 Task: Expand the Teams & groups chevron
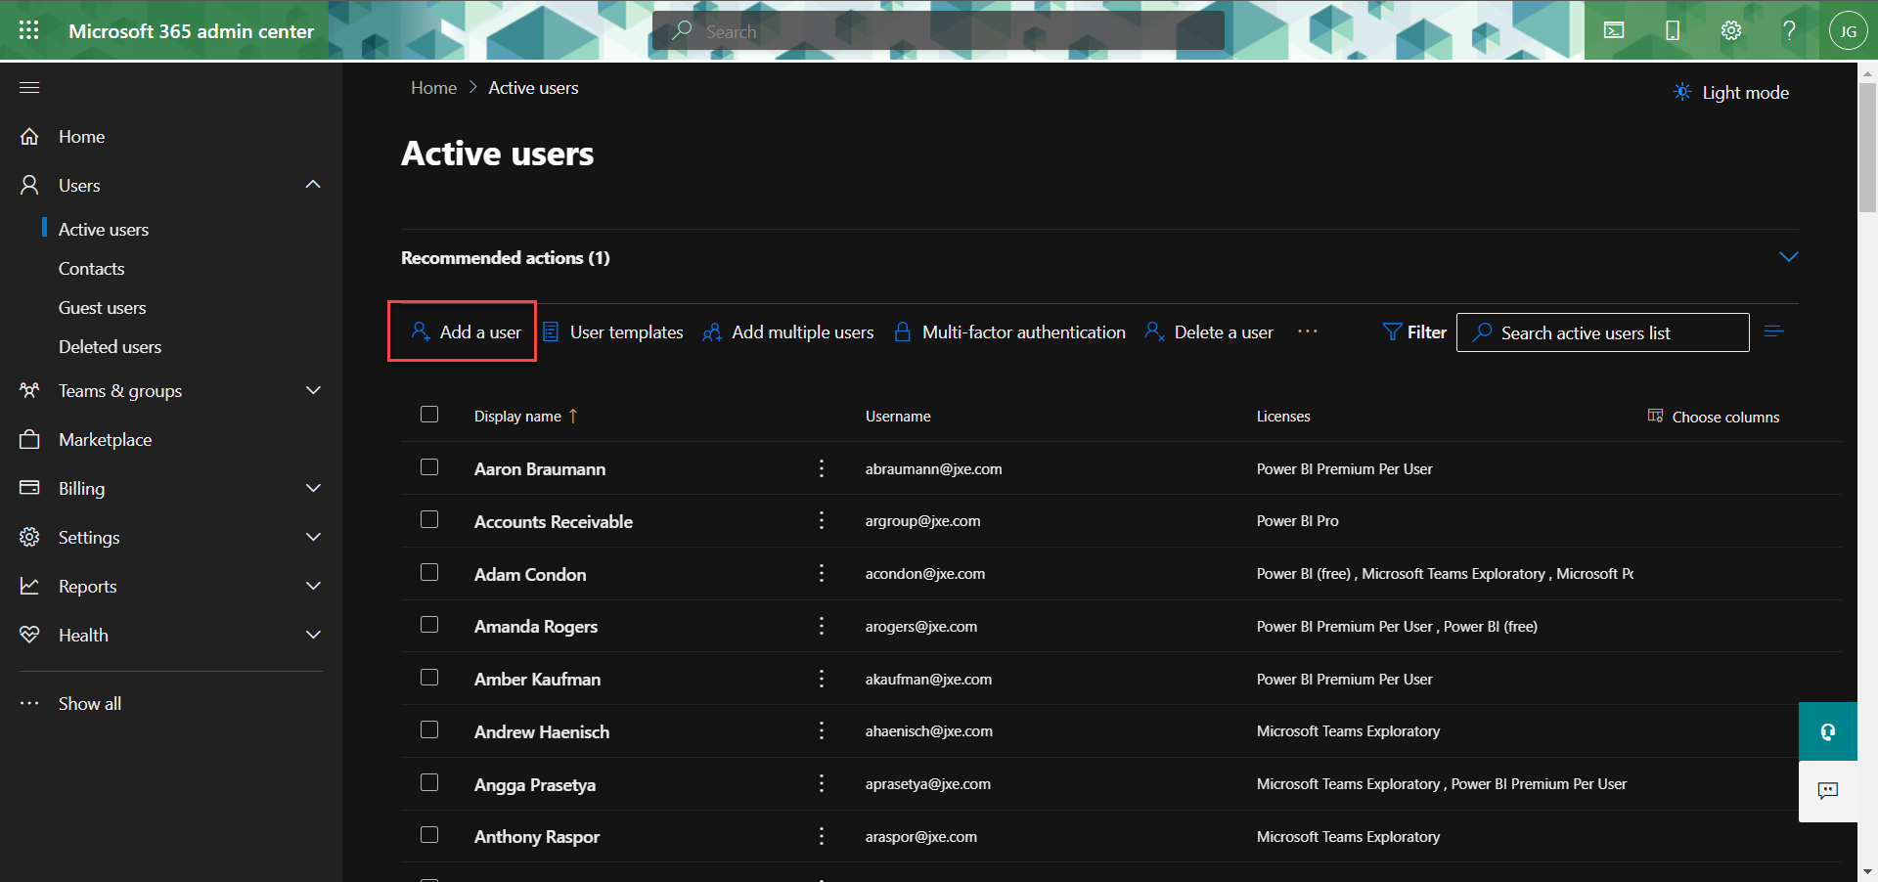313,390
